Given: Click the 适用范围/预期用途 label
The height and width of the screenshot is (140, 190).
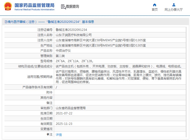Looking at the screenshot, I should tap(40, 77).
